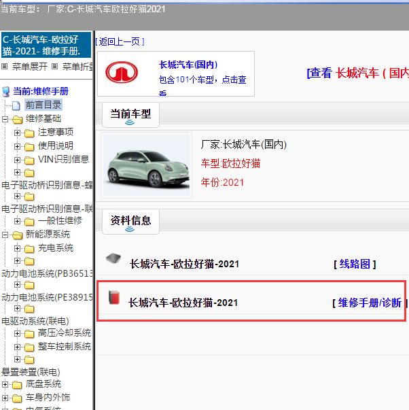The image size is (409, 410).
Task: Click the folder icon beside 车身内外饰
Action: point(17,398)
